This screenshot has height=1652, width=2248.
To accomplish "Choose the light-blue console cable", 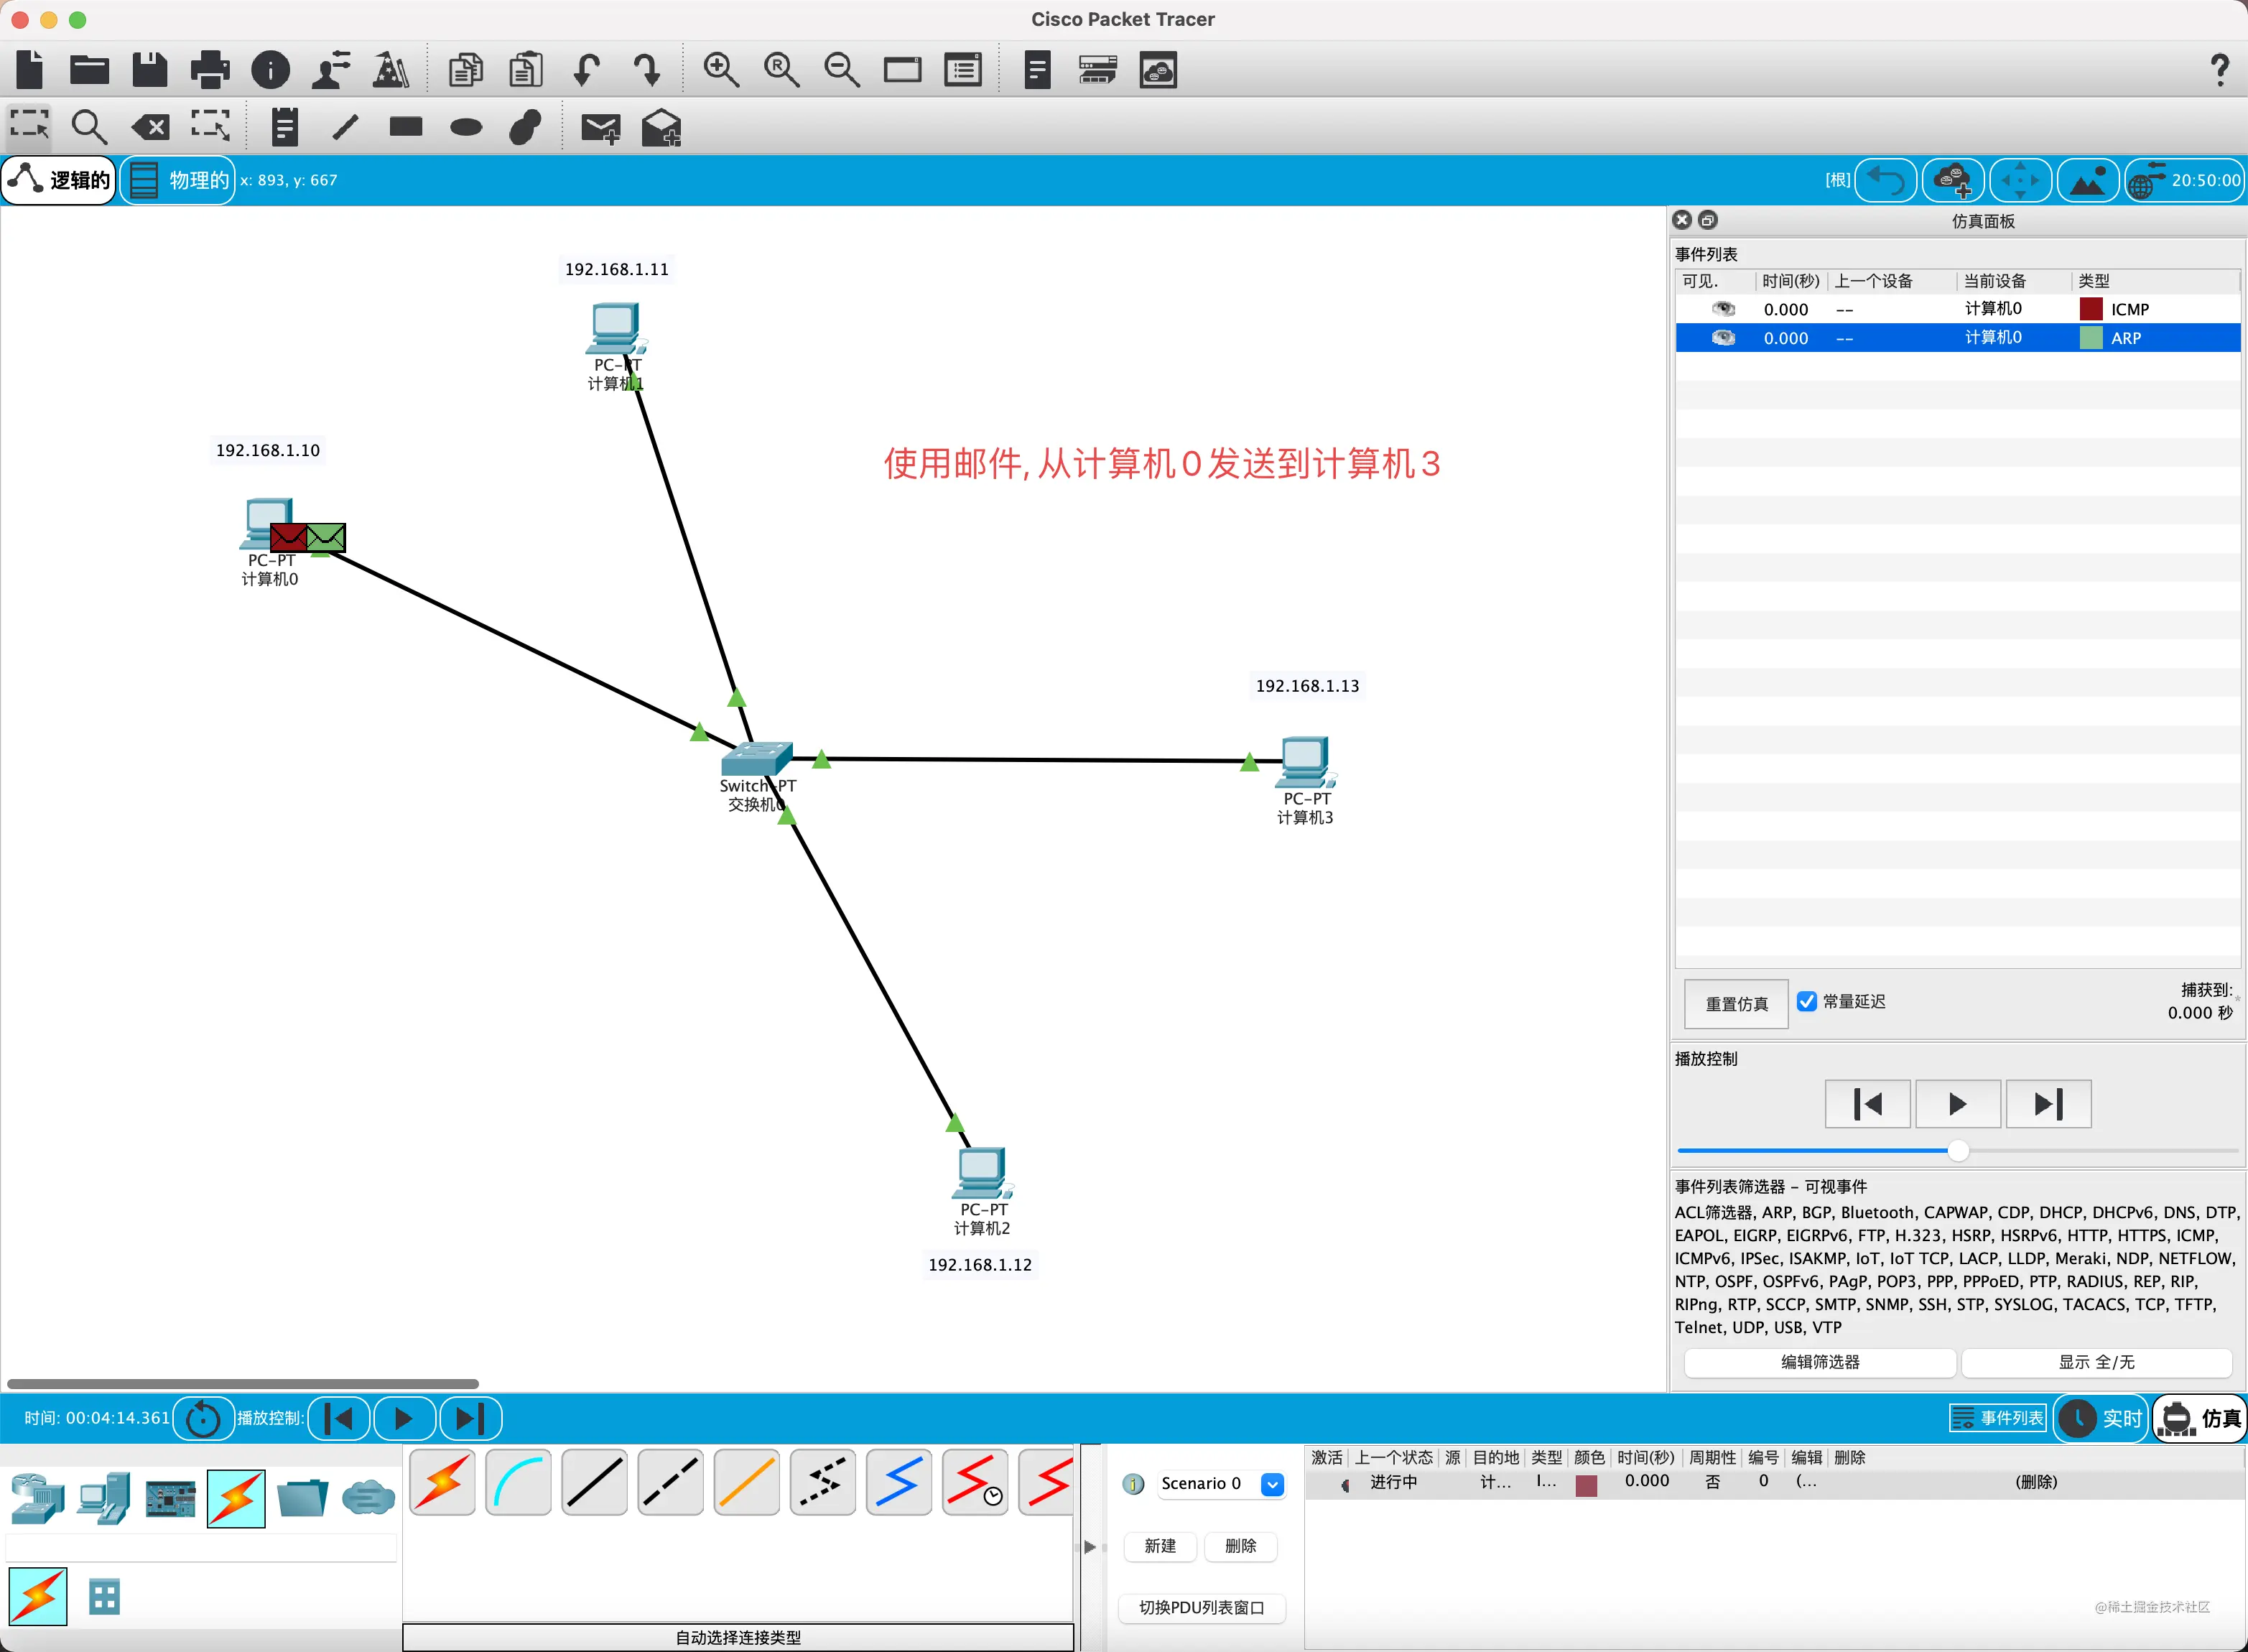I will coord(518,1481).
